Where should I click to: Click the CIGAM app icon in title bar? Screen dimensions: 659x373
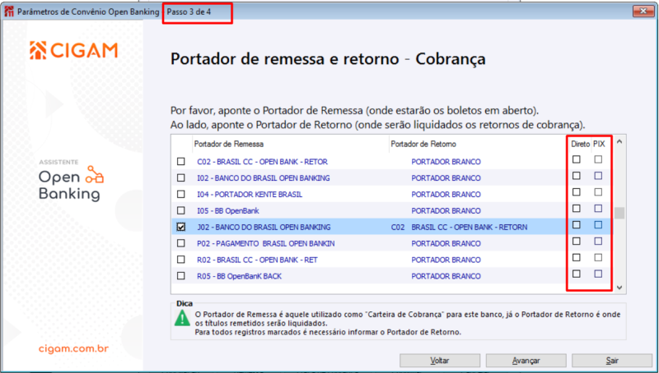9,12
